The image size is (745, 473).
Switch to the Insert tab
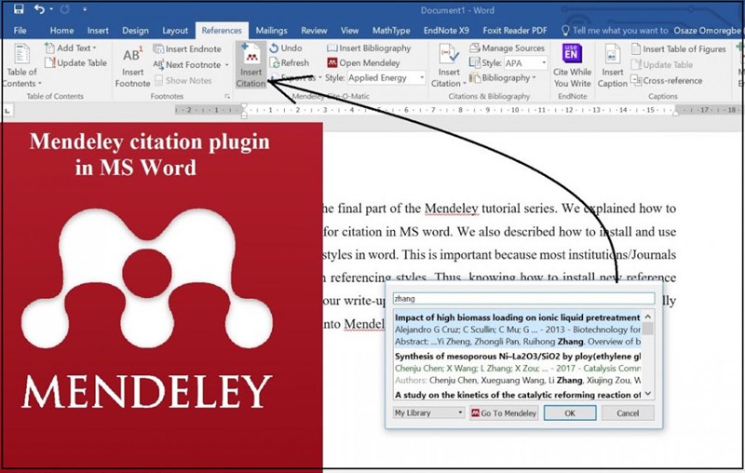(x=98, y=31)
